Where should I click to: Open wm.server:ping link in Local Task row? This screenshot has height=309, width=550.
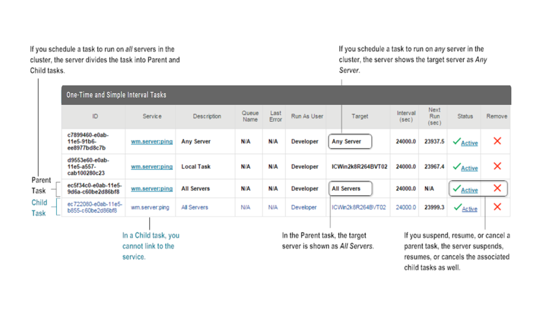tap(152, 167)
